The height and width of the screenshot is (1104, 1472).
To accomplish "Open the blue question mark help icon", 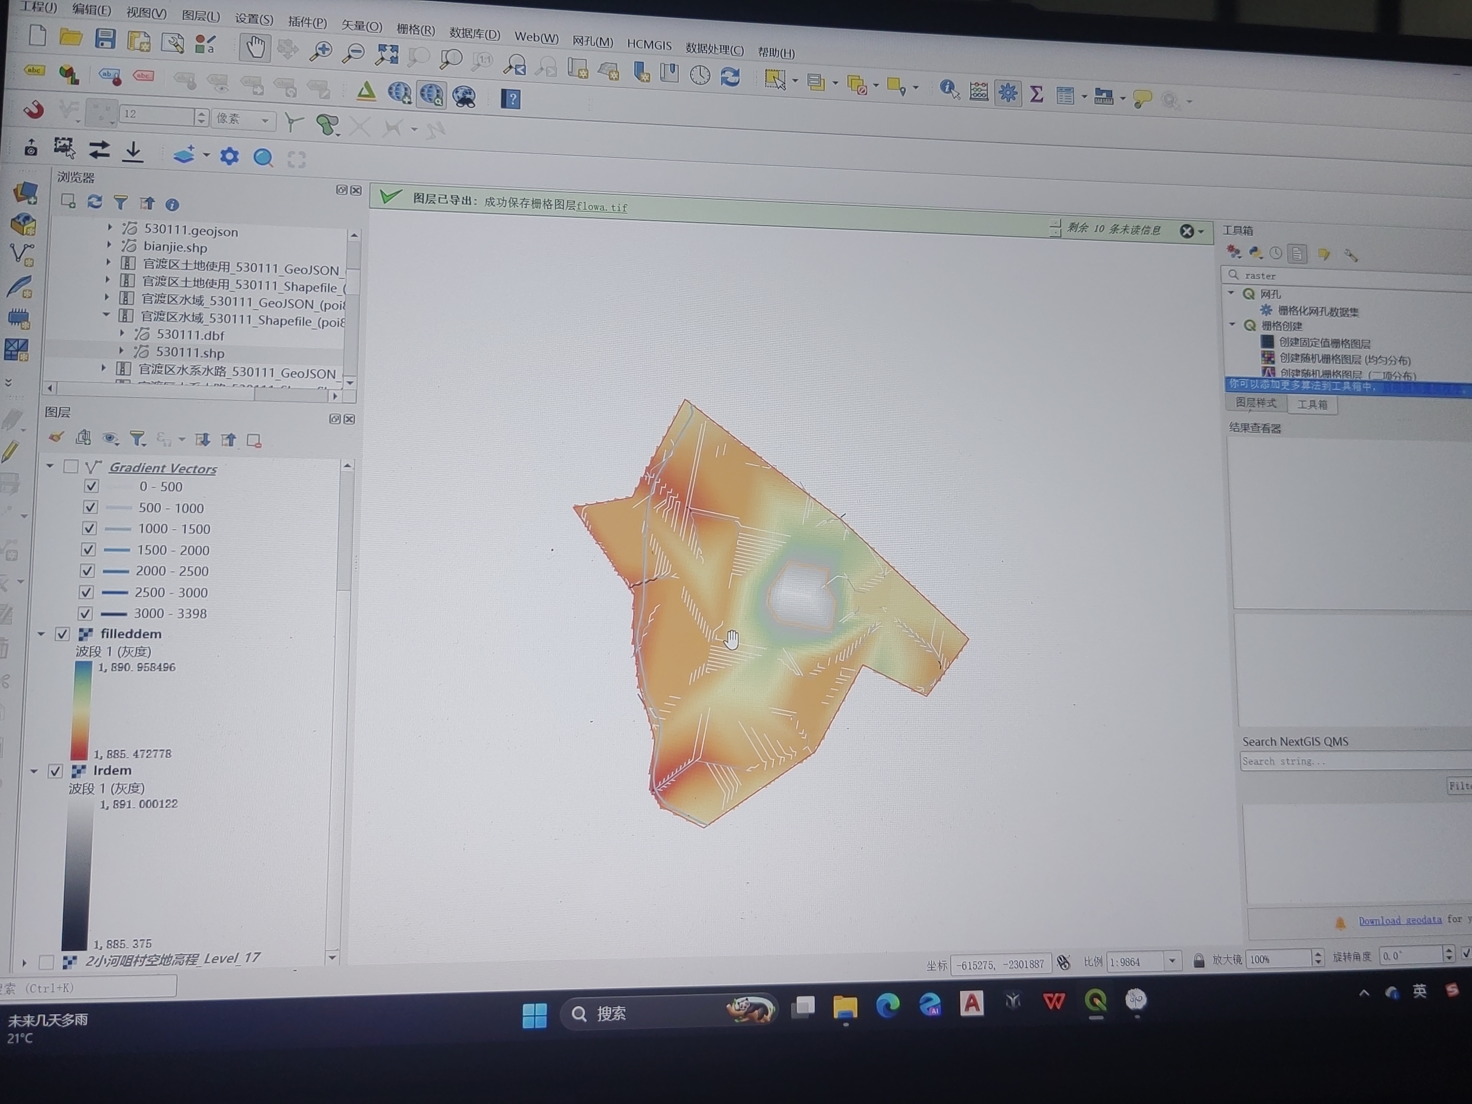I will click(511, 99).
